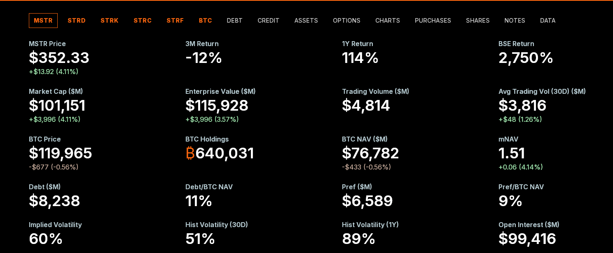
Task: Show the CHARTS tab
Action: [387, 21]
